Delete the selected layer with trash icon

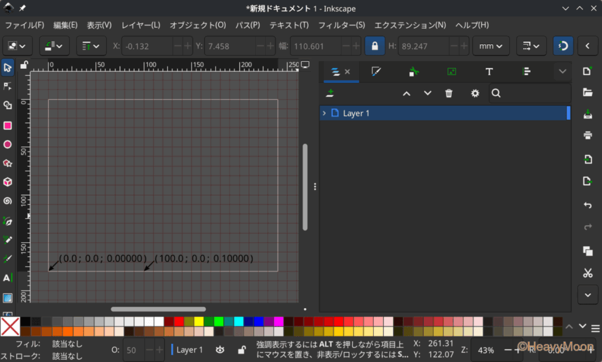click(449, 93)
